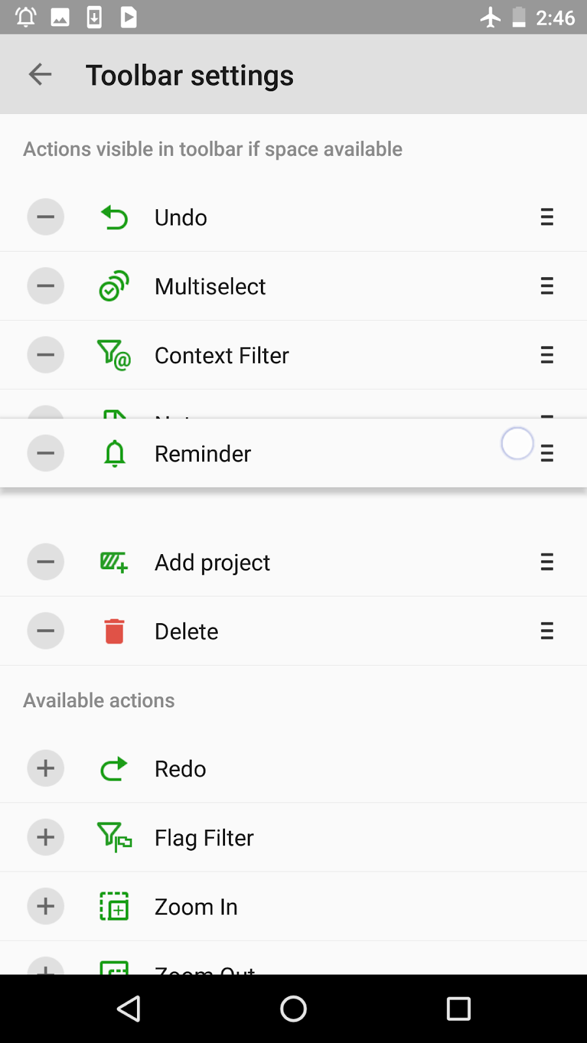Viewport: 587px width, 1043px height.
Task: Tap the green Undo arrow icon
Action: point(115,217)
